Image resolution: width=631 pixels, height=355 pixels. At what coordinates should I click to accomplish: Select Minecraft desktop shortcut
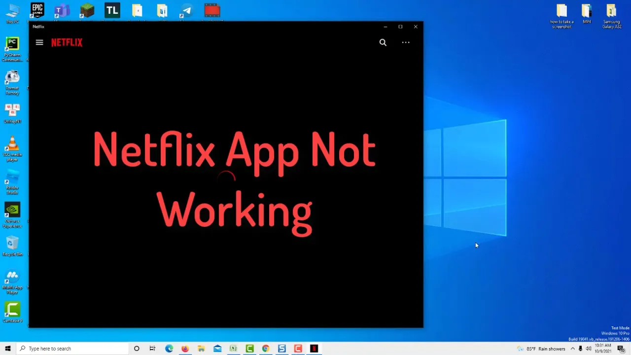pyautogui.click(x=87, y=11)
